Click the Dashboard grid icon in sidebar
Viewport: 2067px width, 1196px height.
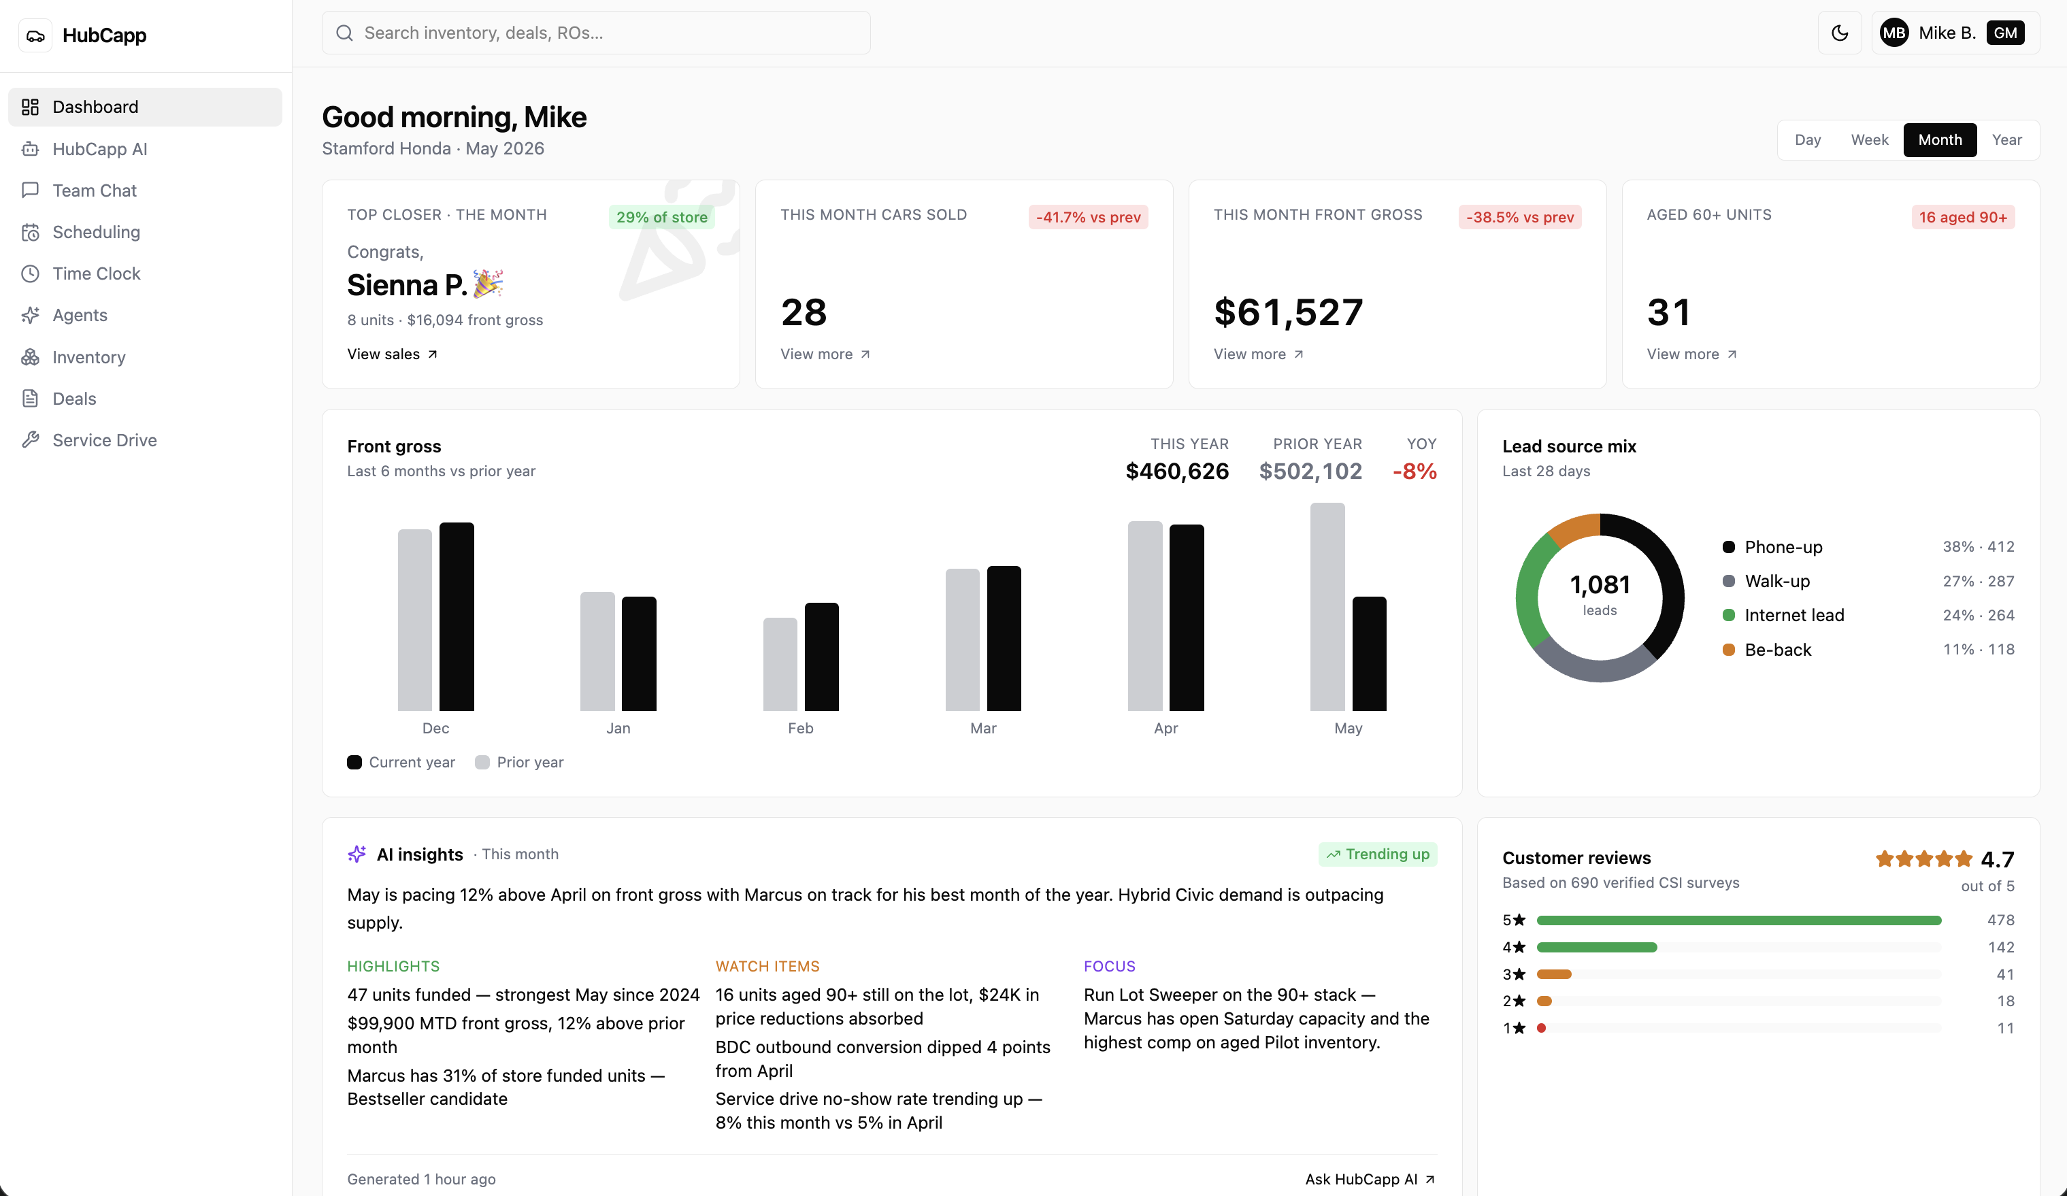(x=31, y=107)
